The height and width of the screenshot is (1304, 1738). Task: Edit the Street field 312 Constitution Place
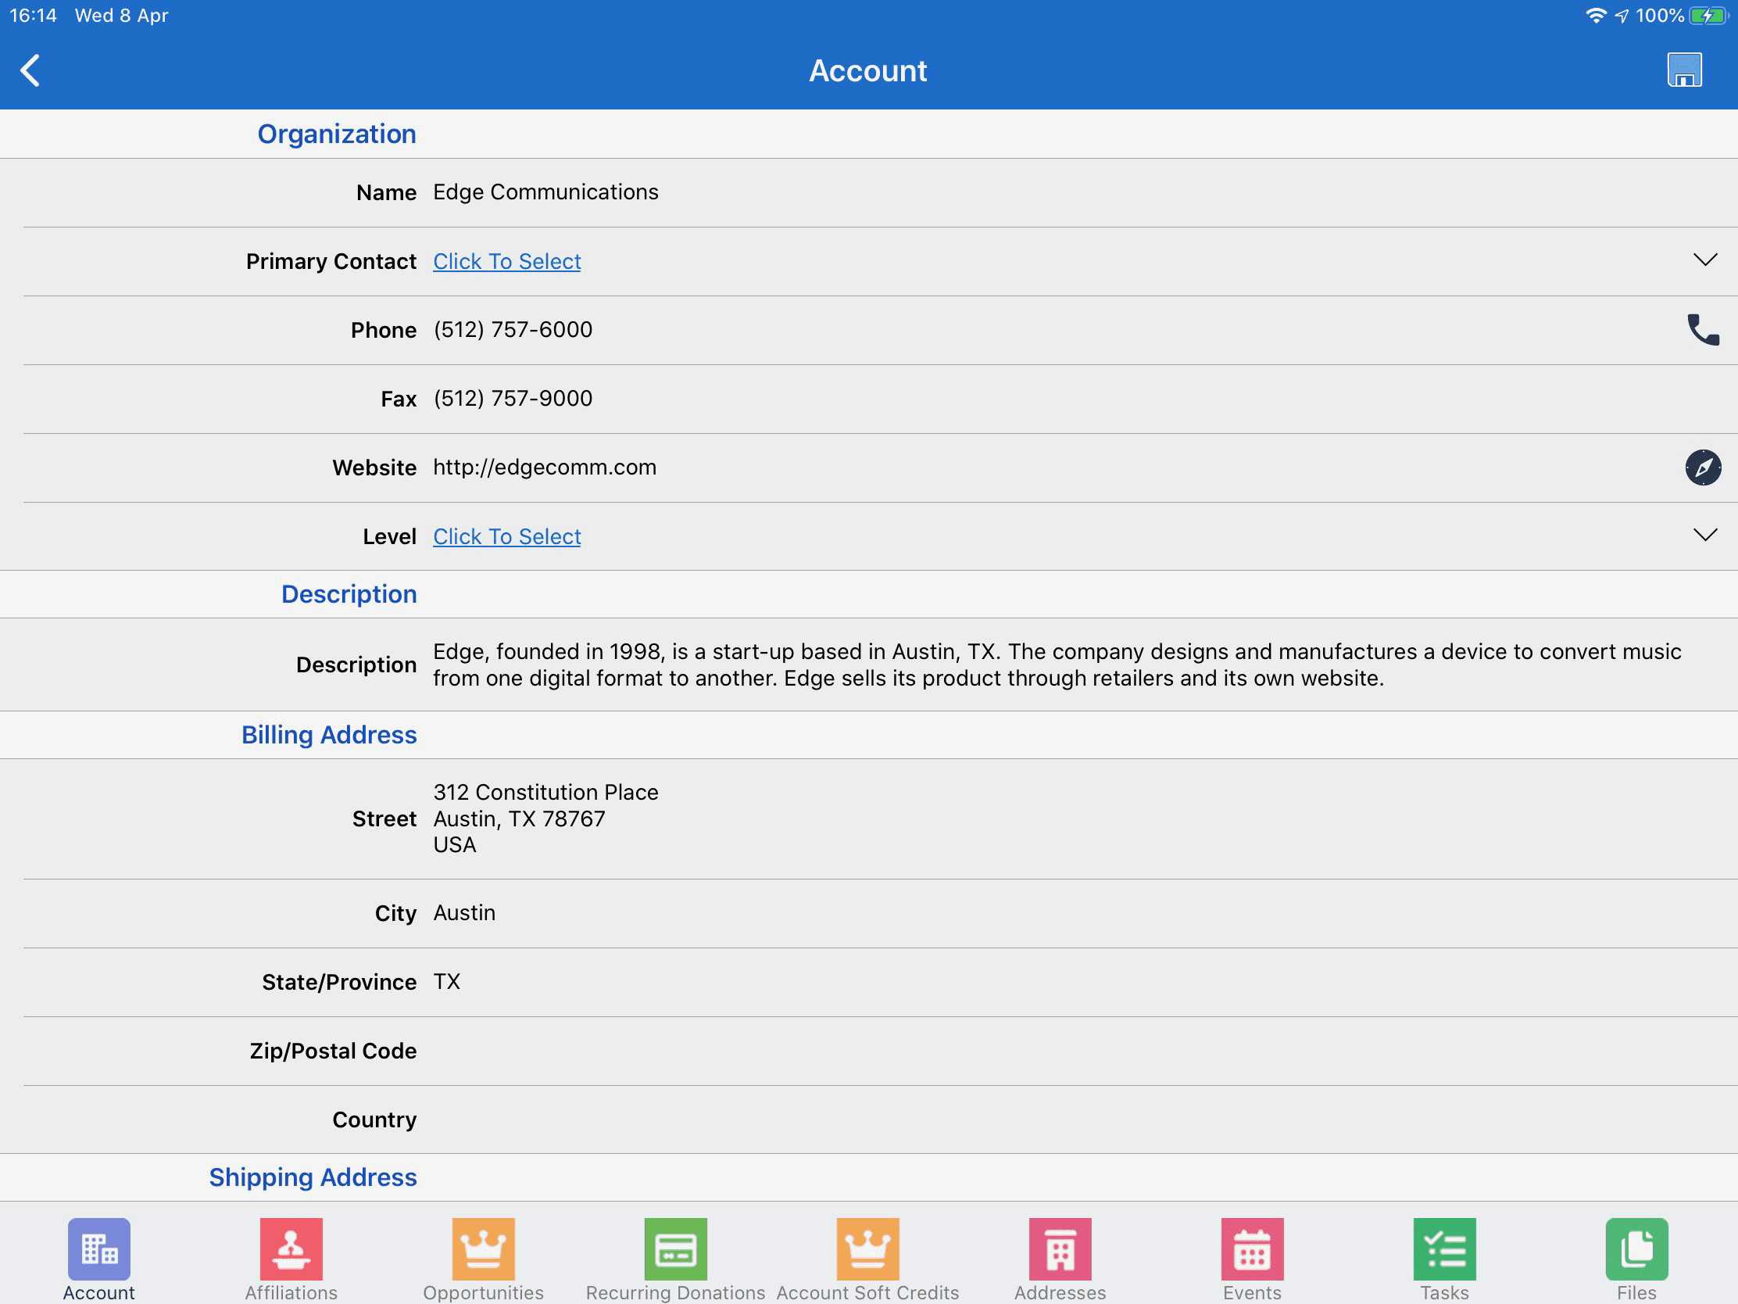[546, 819]
